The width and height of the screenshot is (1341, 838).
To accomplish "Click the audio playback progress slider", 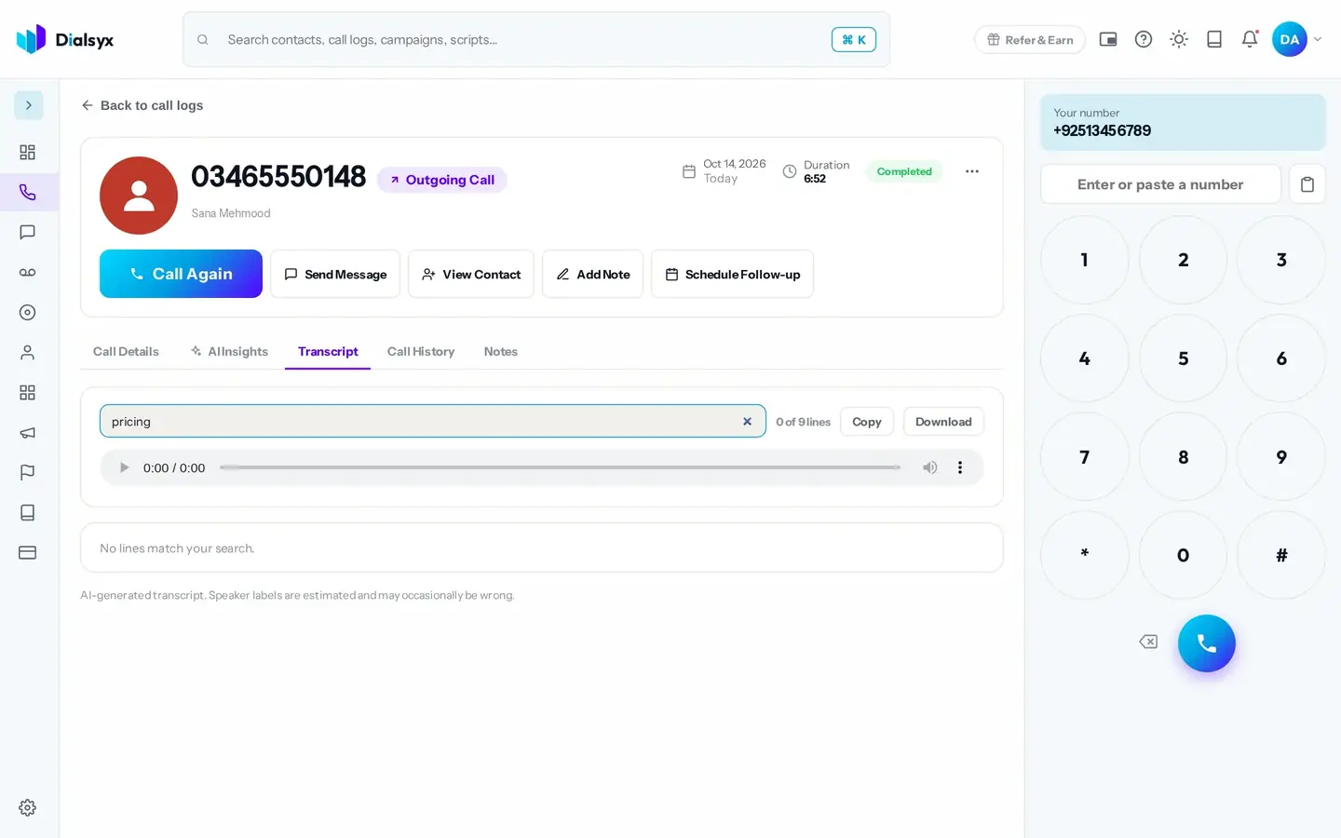I will tap(560, 467).
